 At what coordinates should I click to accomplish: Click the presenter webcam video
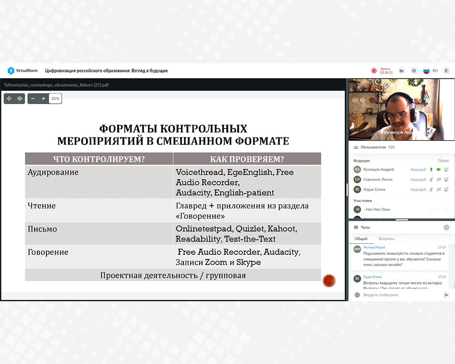402,110
